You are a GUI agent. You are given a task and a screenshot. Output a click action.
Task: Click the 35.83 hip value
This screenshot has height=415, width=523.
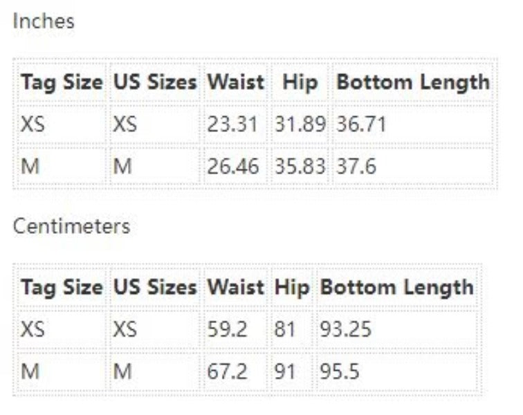[300, 167]
